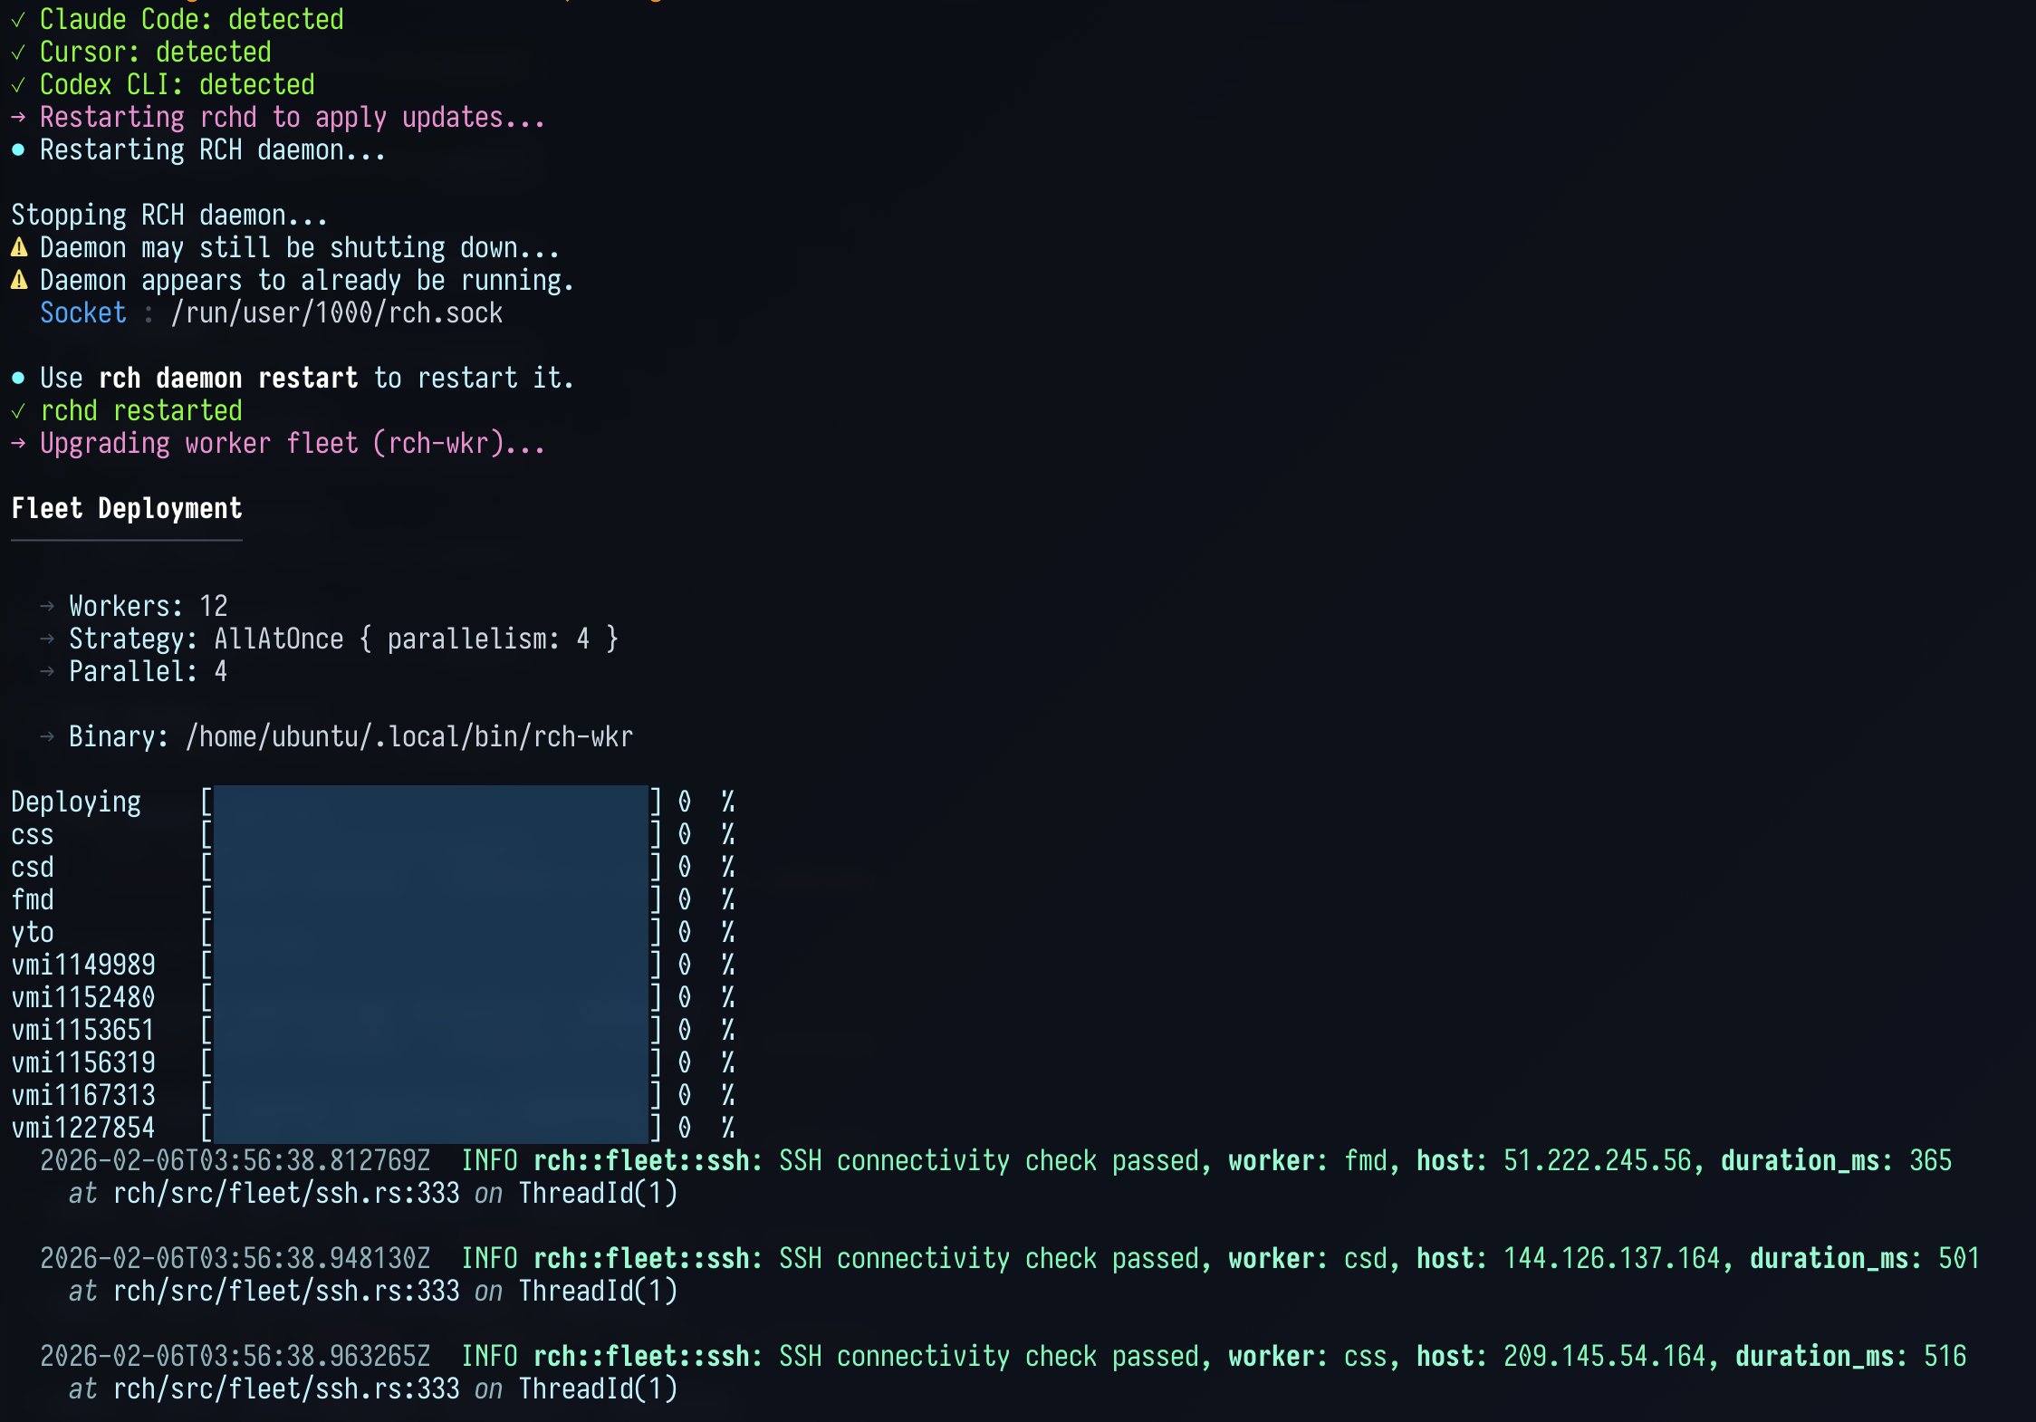
Task: Click host IP 51.222.245.56 in log
Action: pyautogui.click(x=1597, y=1161)
